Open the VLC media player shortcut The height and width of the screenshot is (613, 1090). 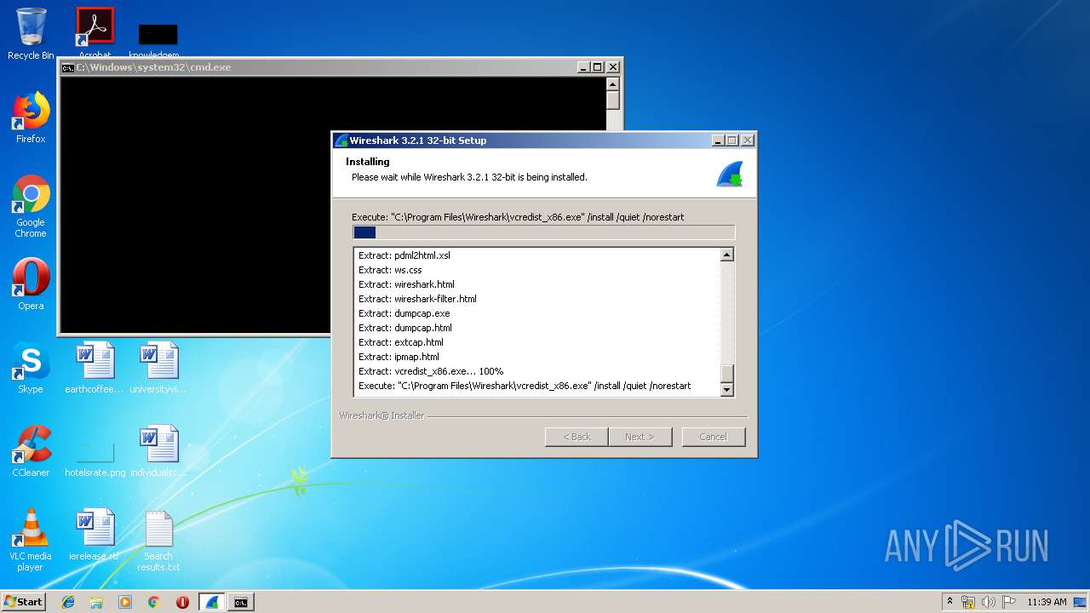31,540
